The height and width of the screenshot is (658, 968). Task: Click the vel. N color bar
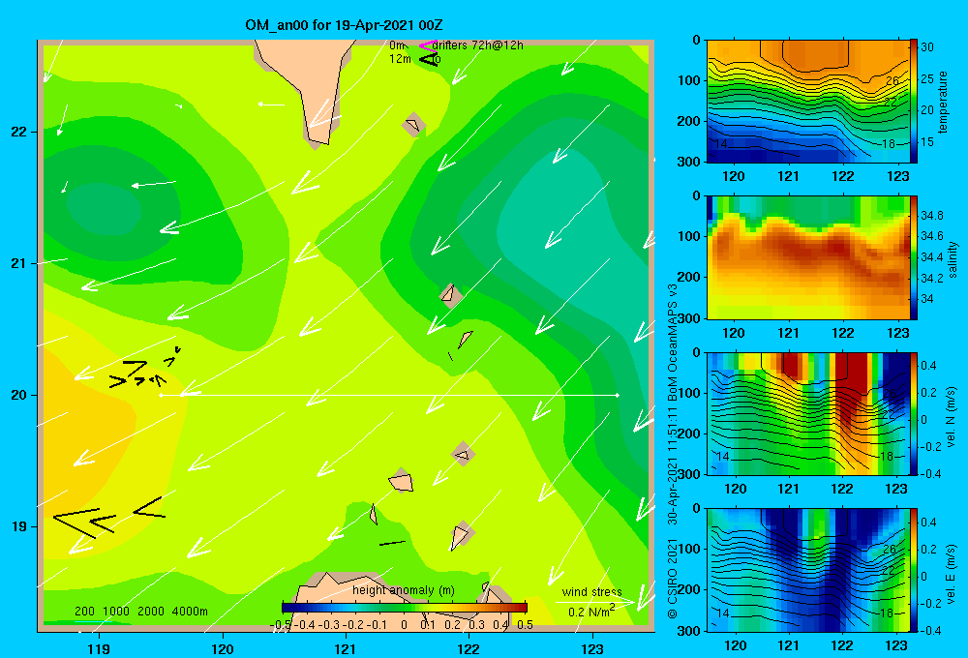[x=914, y=413]
